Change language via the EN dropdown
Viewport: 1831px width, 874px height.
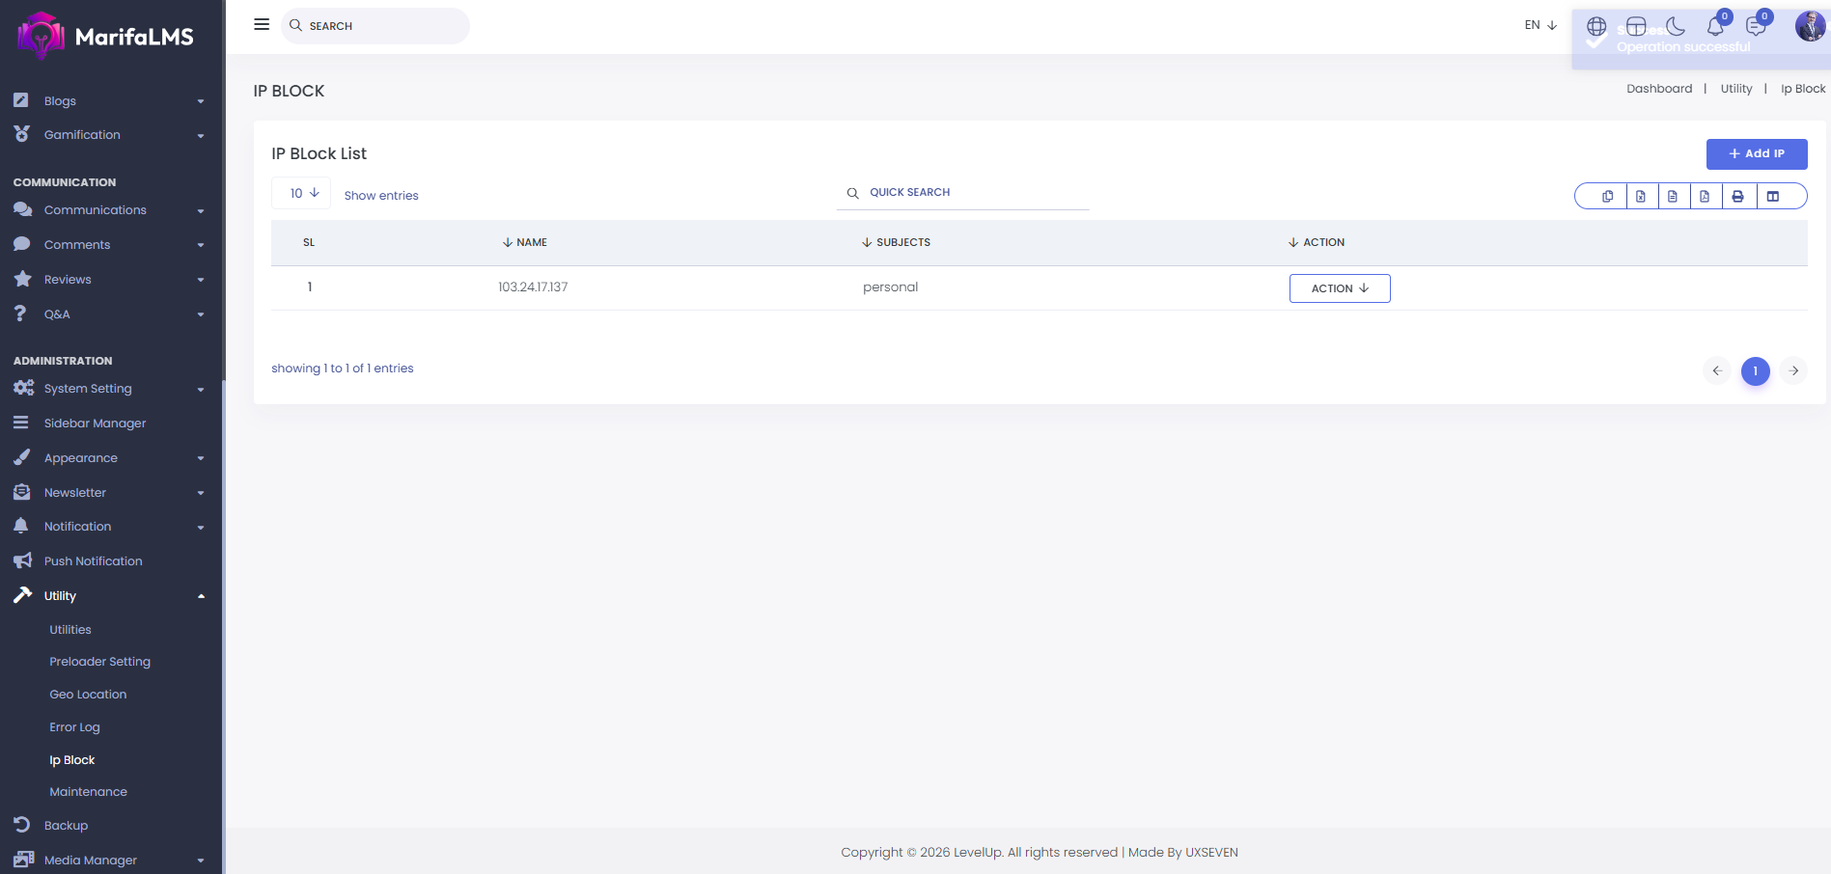(1540, 25)
